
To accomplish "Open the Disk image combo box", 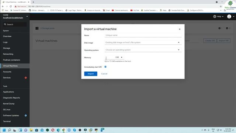I will [x=143, y=42].
